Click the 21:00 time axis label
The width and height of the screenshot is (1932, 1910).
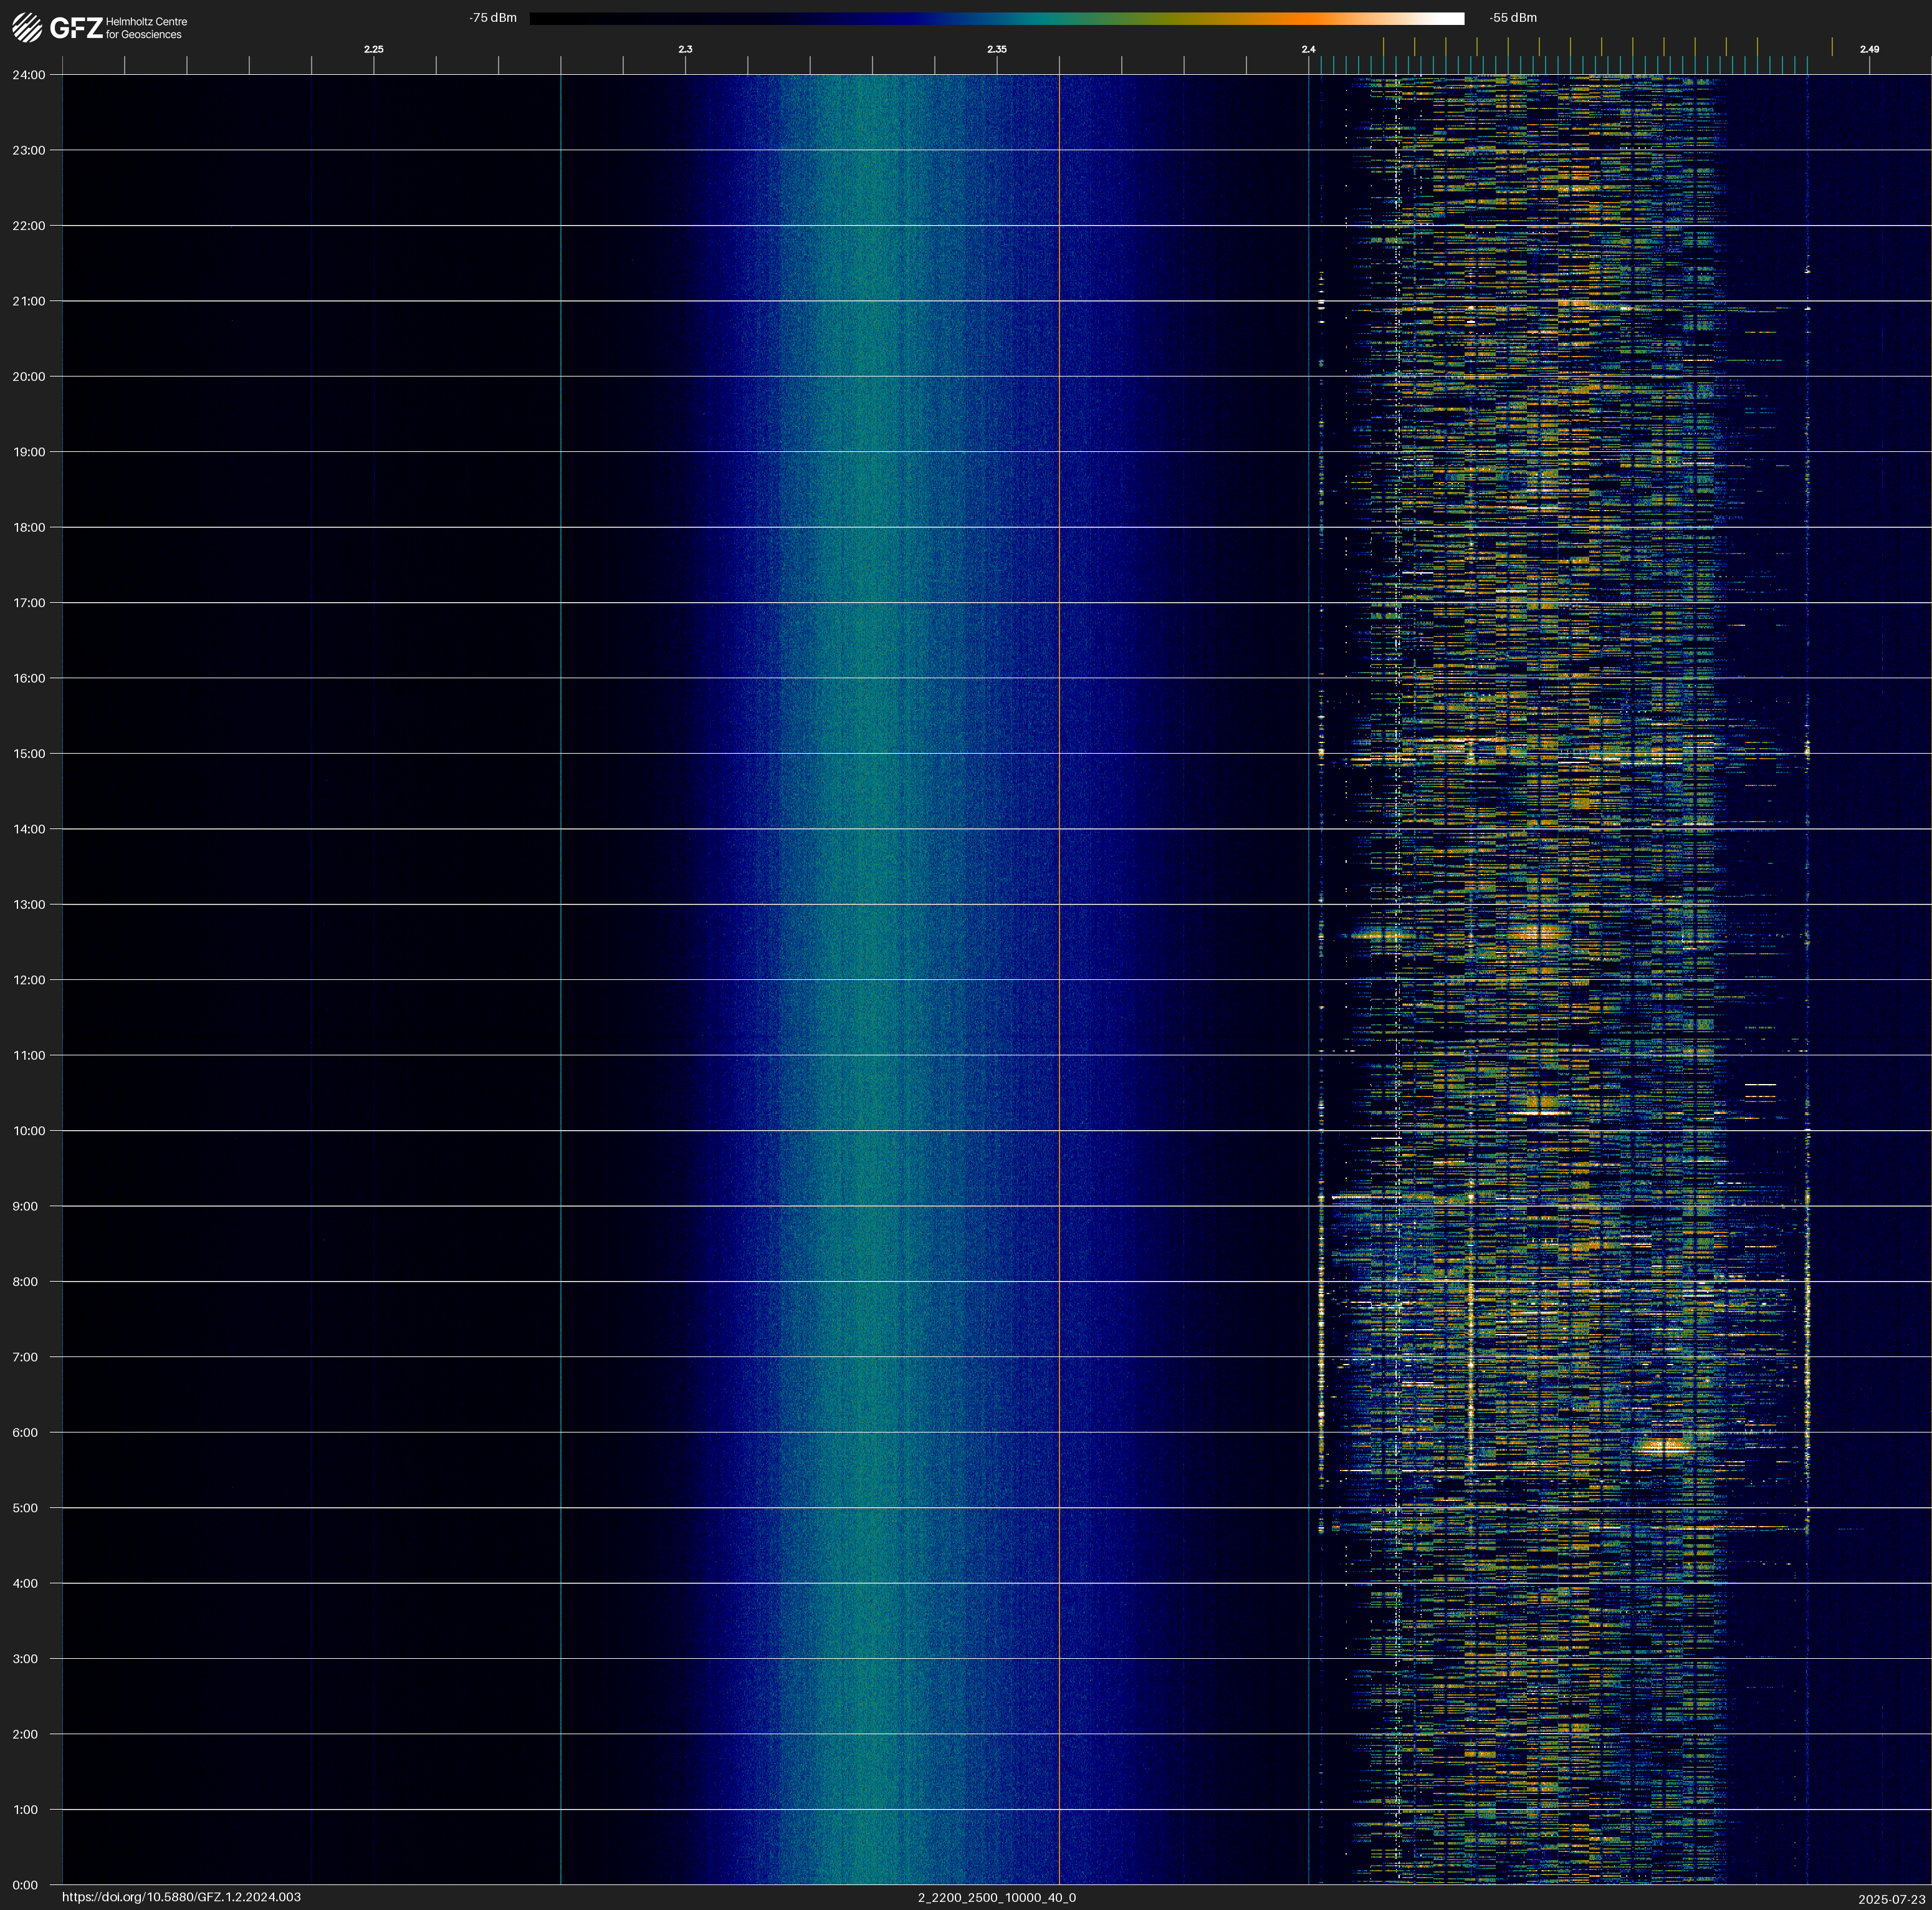[x=29, y=301]
